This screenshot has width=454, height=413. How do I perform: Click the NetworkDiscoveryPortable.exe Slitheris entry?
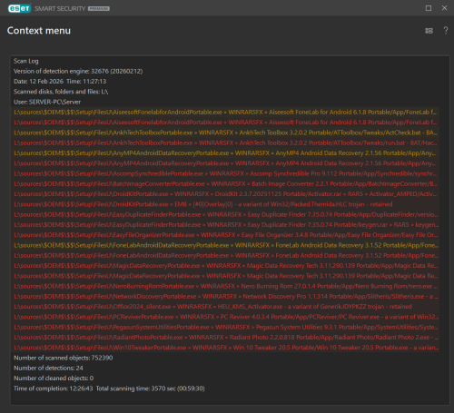(225, 297)
